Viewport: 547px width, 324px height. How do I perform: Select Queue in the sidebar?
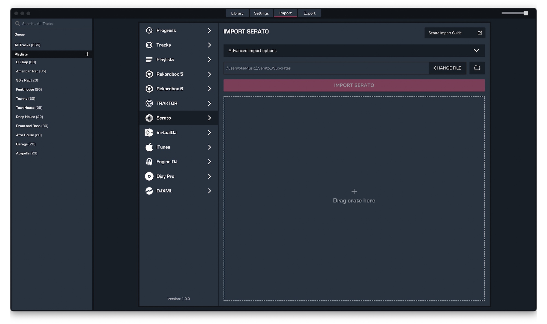coord(52,34)
